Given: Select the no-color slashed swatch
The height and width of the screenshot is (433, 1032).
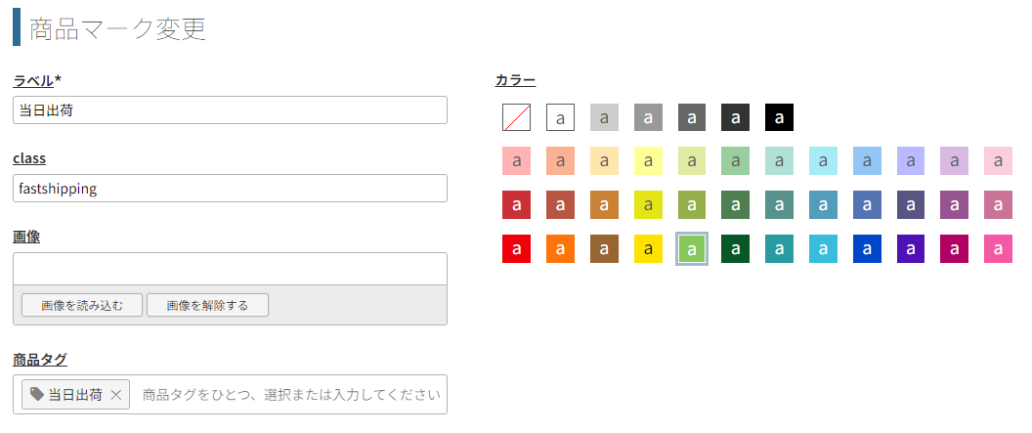Looking at the screenshot, I should pos(516,117).
